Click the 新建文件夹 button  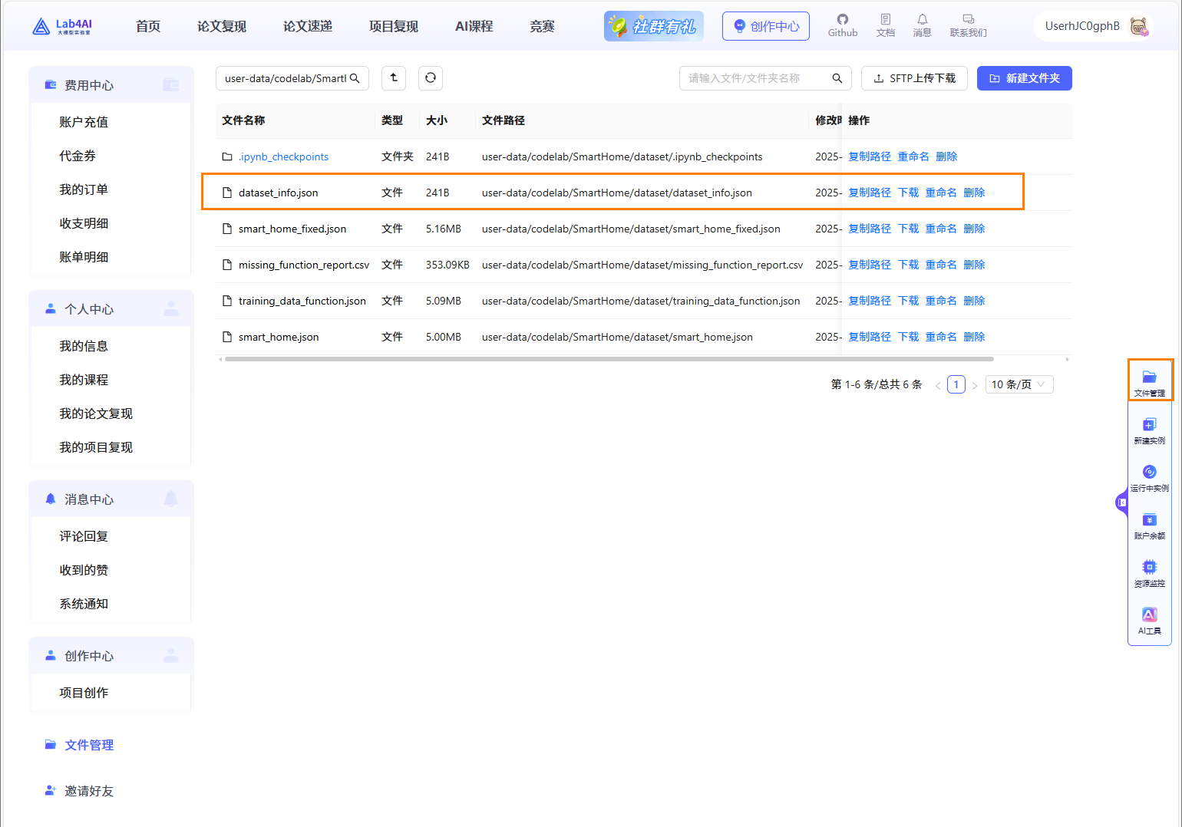[1024, 78]
